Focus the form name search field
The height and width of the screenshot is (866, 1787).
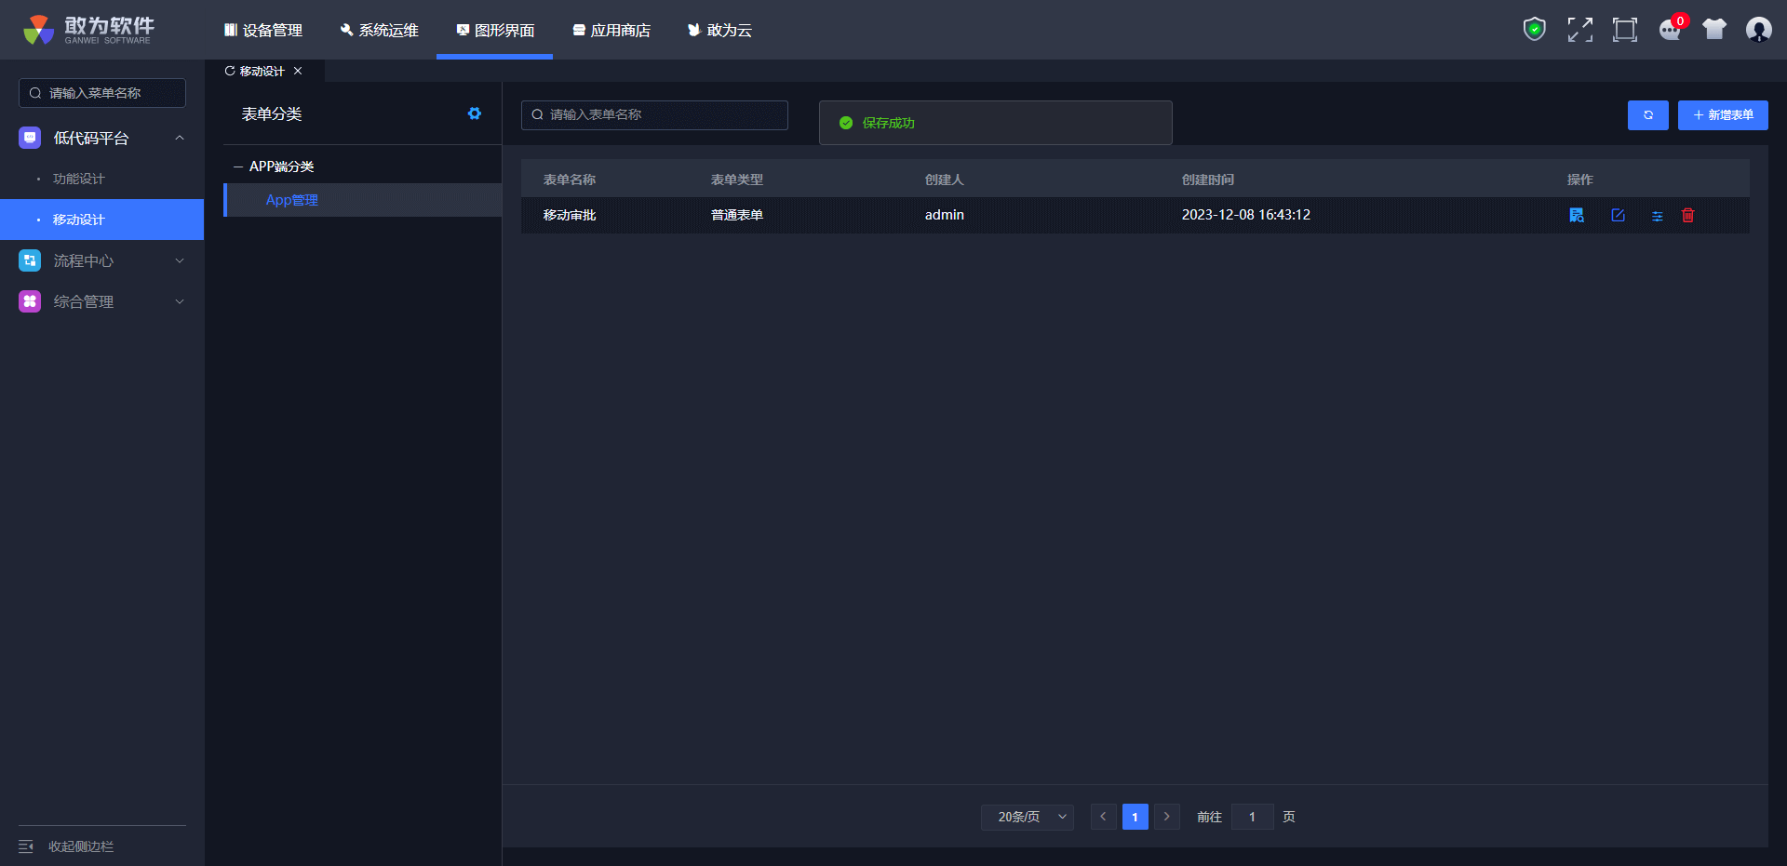coord(654,115)
